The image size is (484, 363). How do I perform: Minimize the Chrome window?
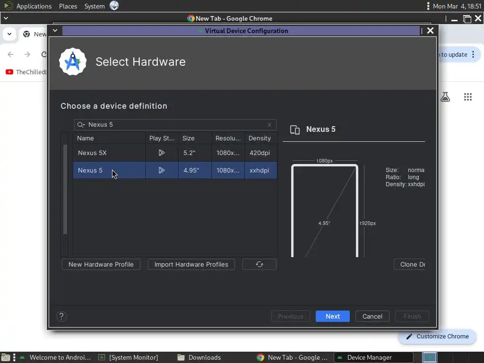(x=454, y=19)
